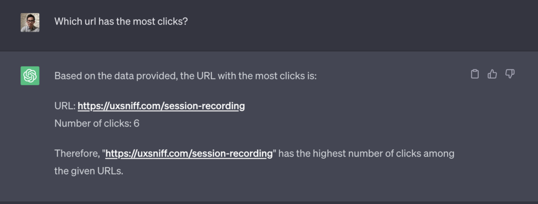Click the user's profile photo avatar
Image resolution: width=538 pixels, height=204 pixels.
click(x=30, y=23)
